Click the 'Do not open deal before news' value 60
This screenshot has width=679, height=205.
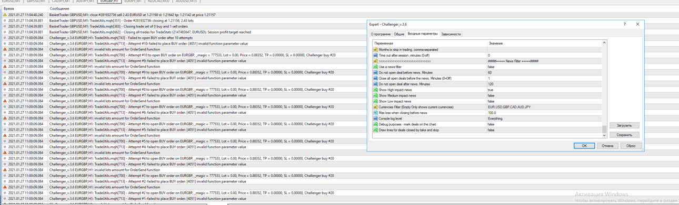pos(490,73)
